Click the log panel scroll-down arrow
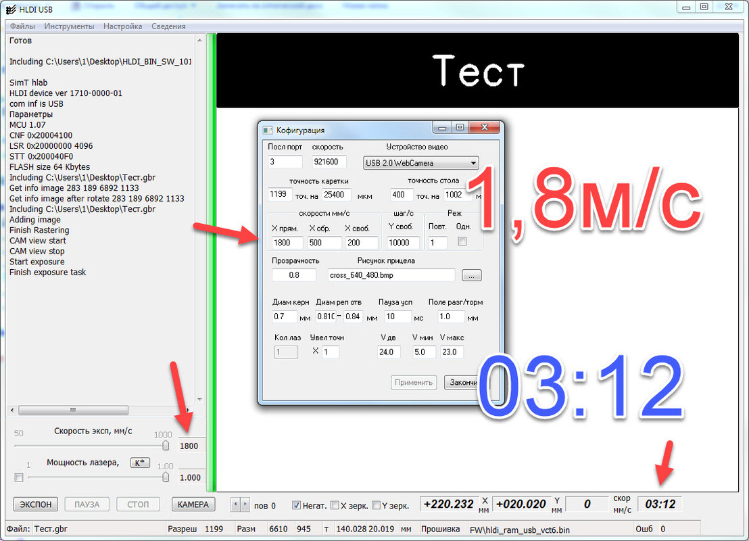This screenshot has width=749, height=541. point(199,400)
